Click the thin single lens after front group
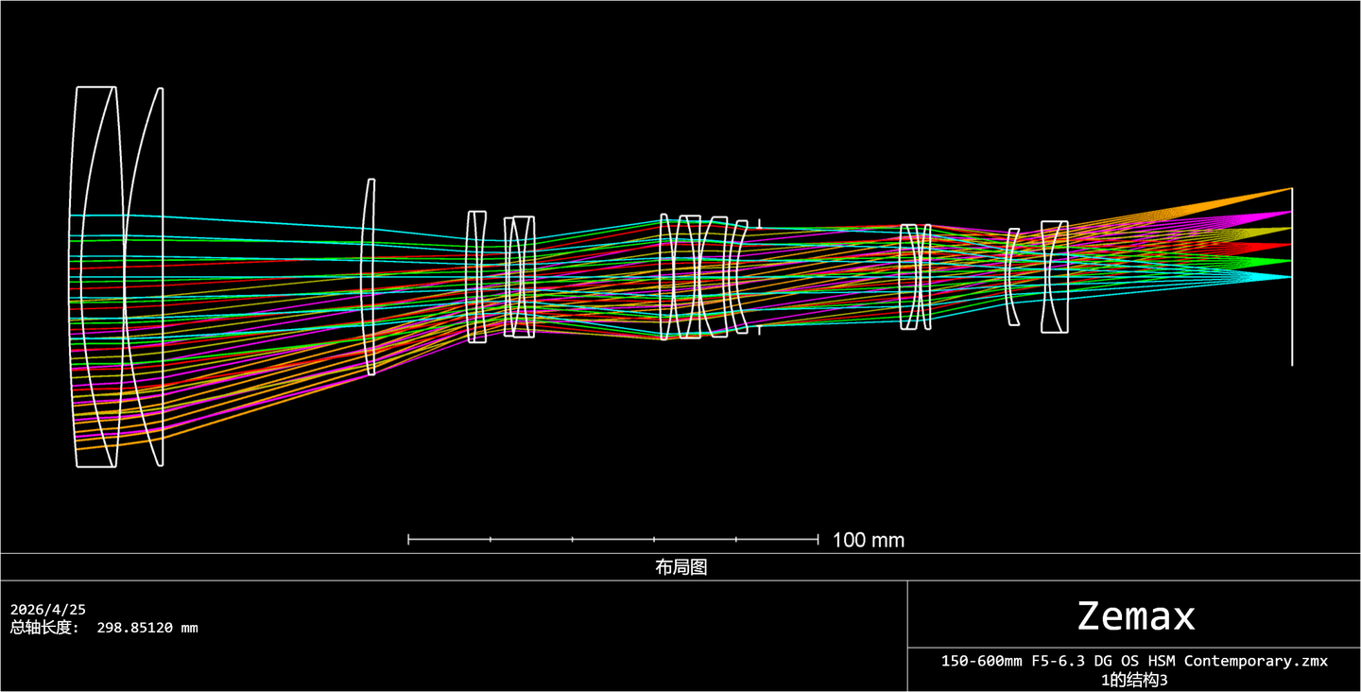Viewport: 1361px width, 692px height. [x=370, y=276]
